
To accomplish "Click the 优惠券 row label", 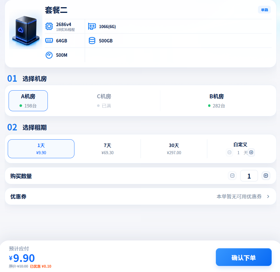I will pyautogui.click(x=18, y=197).
